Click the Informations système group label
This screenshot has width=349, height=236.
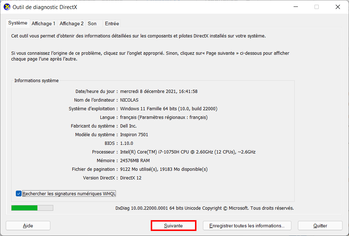click(36, 81)
